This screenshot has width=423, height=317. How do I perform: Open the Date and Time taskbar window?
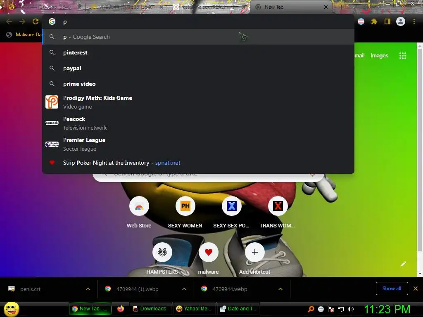tap(238, 309)
